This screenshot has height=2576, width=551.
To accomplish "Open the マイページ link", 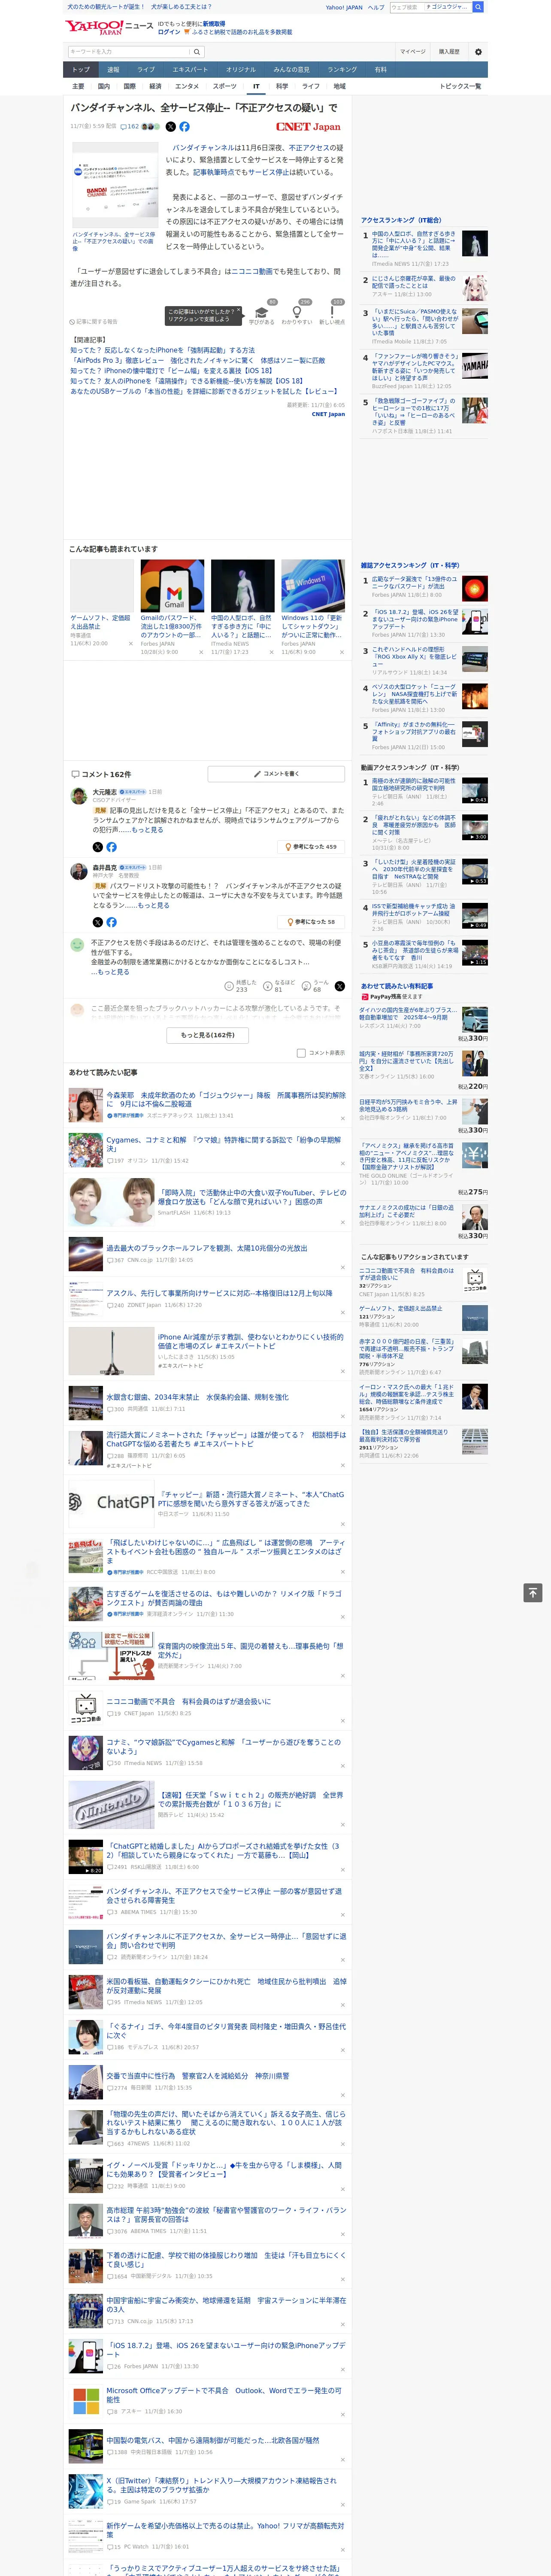I will coord(413,52).
